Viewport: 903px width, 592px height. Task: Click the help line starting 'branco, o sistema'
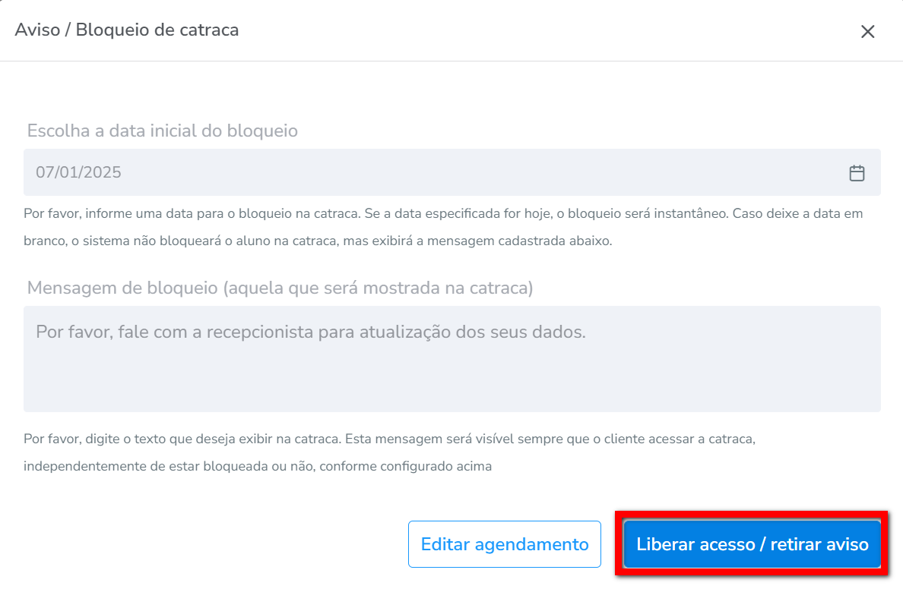[x=228, y=241]
